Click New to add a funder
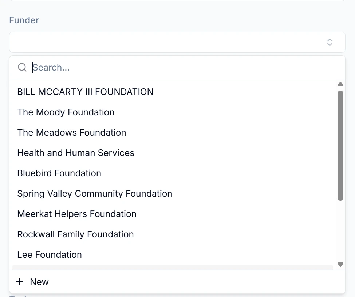Screen dimensions: 355x297 pyautogui.click(x=39, y=282)
